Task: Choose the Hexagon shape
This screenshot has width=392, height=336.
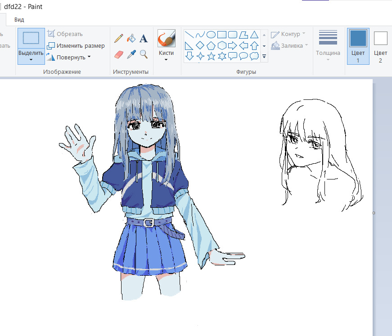Action: tap(222, 45)
